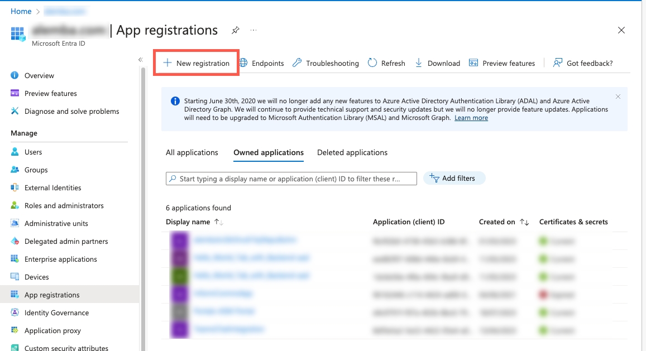This screenshot has width=646, height=351.
Task: Click the Download arrow icon
Action: (x=419, y=63)
